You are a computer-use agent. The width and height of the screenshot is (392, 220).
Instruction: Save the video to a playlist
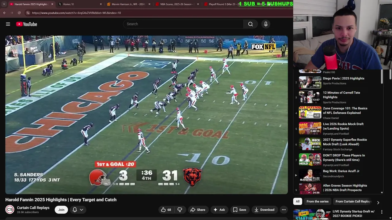click(x=239, y=210)
